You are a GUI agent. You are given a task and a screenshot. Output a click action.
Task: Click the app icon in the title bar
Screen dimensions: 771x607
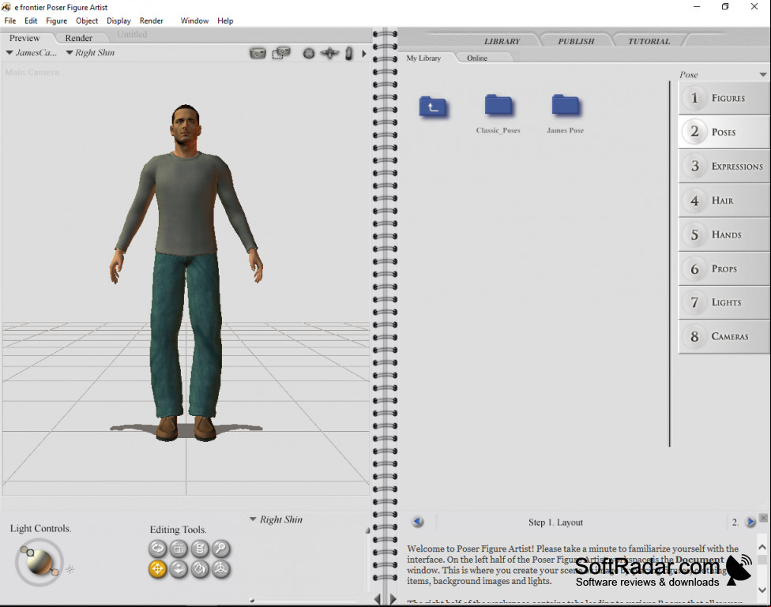pyautogui.click(x=6, y=7)
